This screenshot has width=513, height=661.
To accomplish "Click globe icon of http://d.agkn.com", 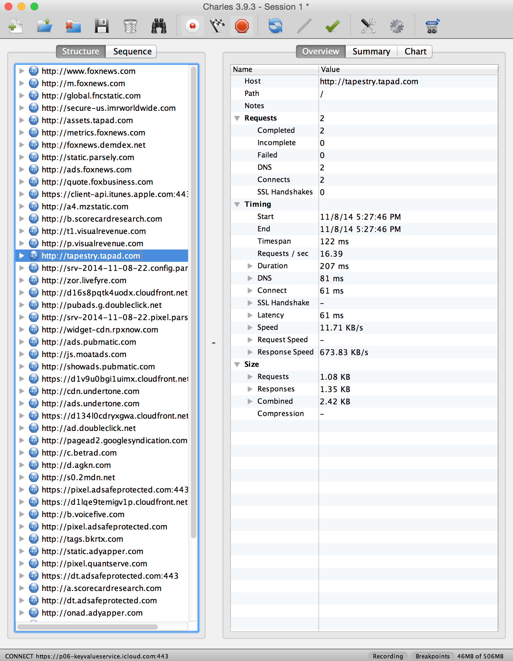I will click(x=34, y=465).
